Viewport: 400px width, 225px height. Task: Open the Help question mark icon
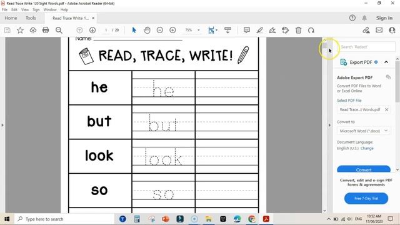click(x=352, y=18)
